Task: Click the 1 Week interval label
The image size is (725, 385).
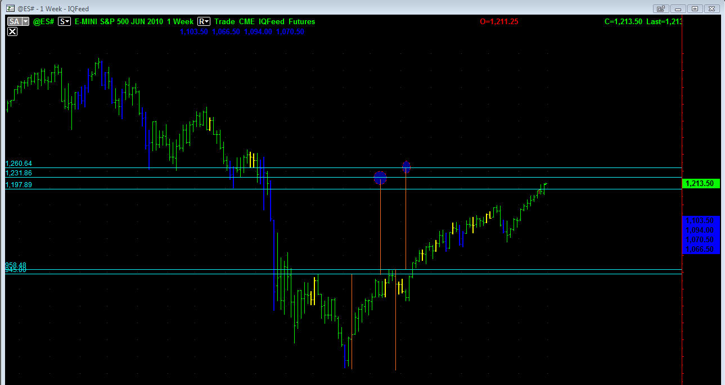Action: coord(180,21)
